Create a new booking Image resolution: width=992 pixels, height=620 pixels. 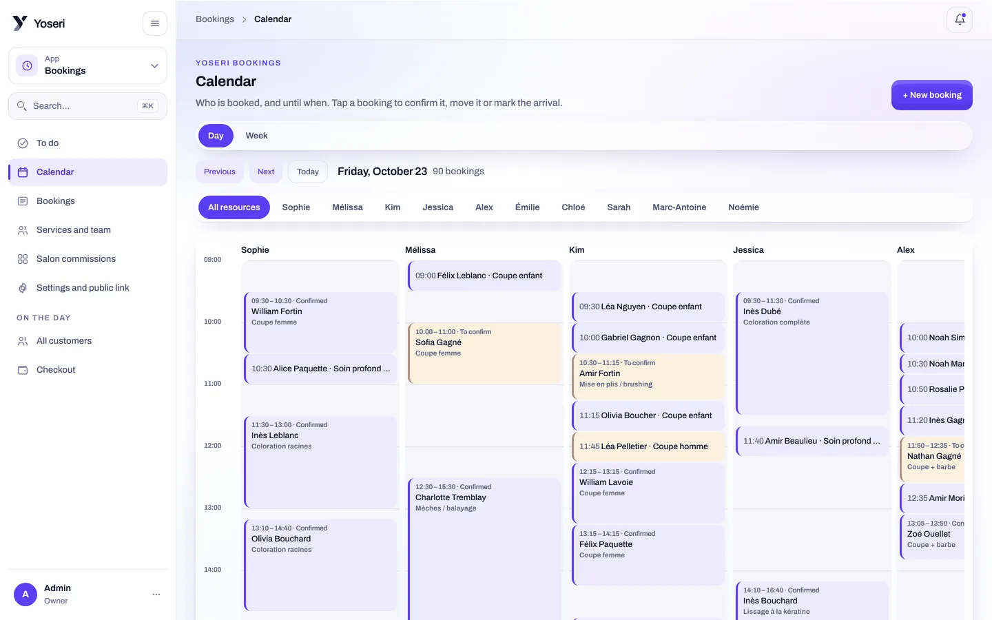(x=932, y=95)
